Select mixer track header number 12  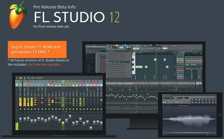click(63, 81)
